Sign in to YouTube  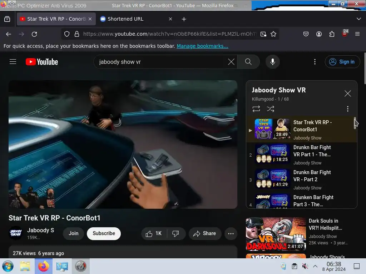pyautogui.click(x=342, y=62)
